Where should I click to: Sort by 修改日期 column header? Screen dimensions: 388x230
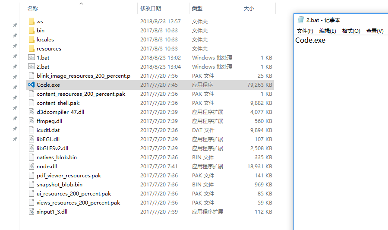[151, 9]
